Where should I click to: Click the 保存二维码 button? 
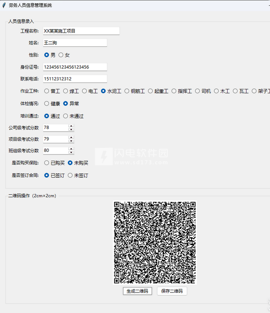[x=172, y=291]
